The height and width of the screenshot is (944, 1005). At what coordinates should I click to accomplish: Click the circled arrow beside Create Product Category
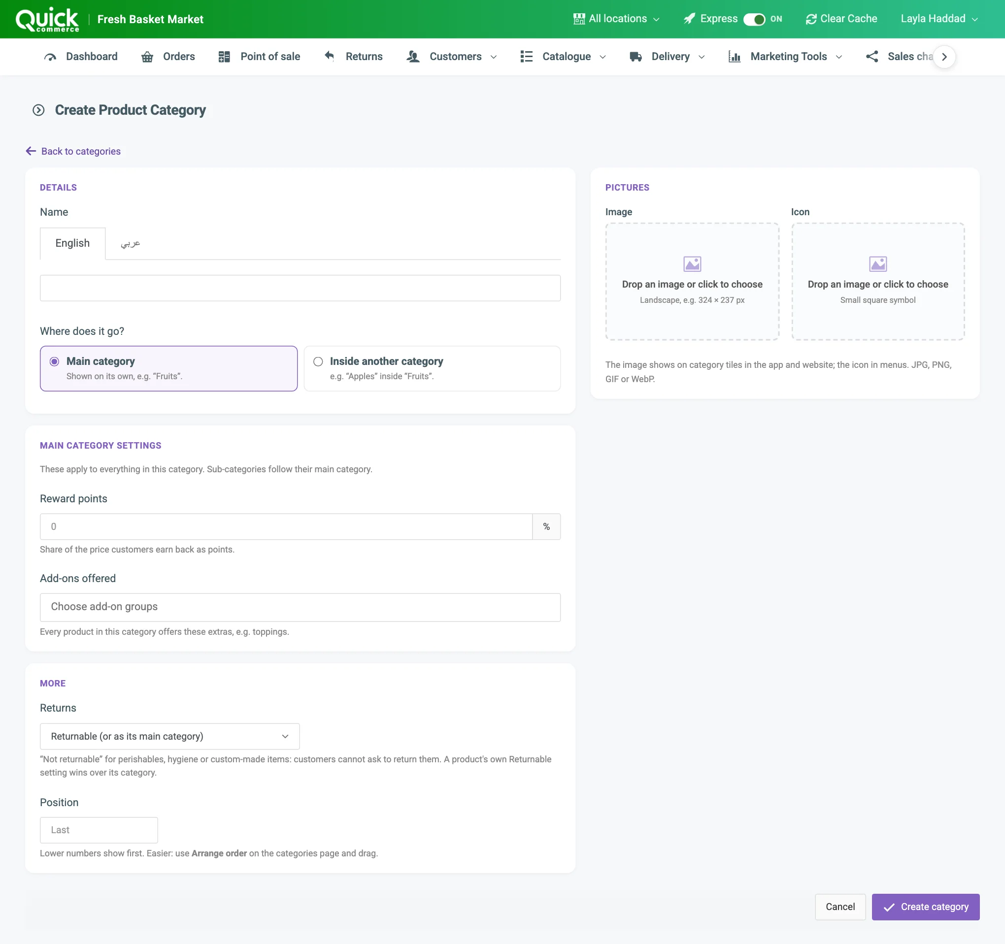tap(38, 110)
